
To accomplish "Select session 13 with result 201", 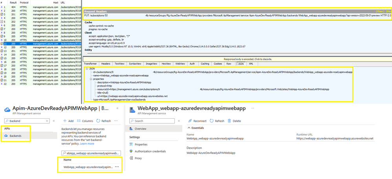I will [x=40, y=51].
